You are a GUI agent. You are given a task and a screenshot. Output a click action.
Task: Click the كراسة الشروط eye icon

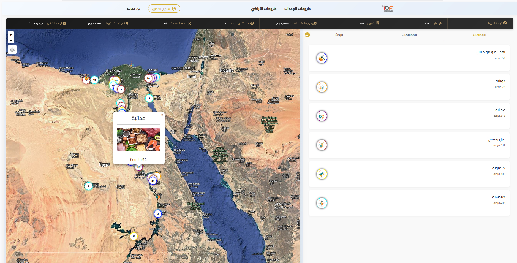click(505, 23)
